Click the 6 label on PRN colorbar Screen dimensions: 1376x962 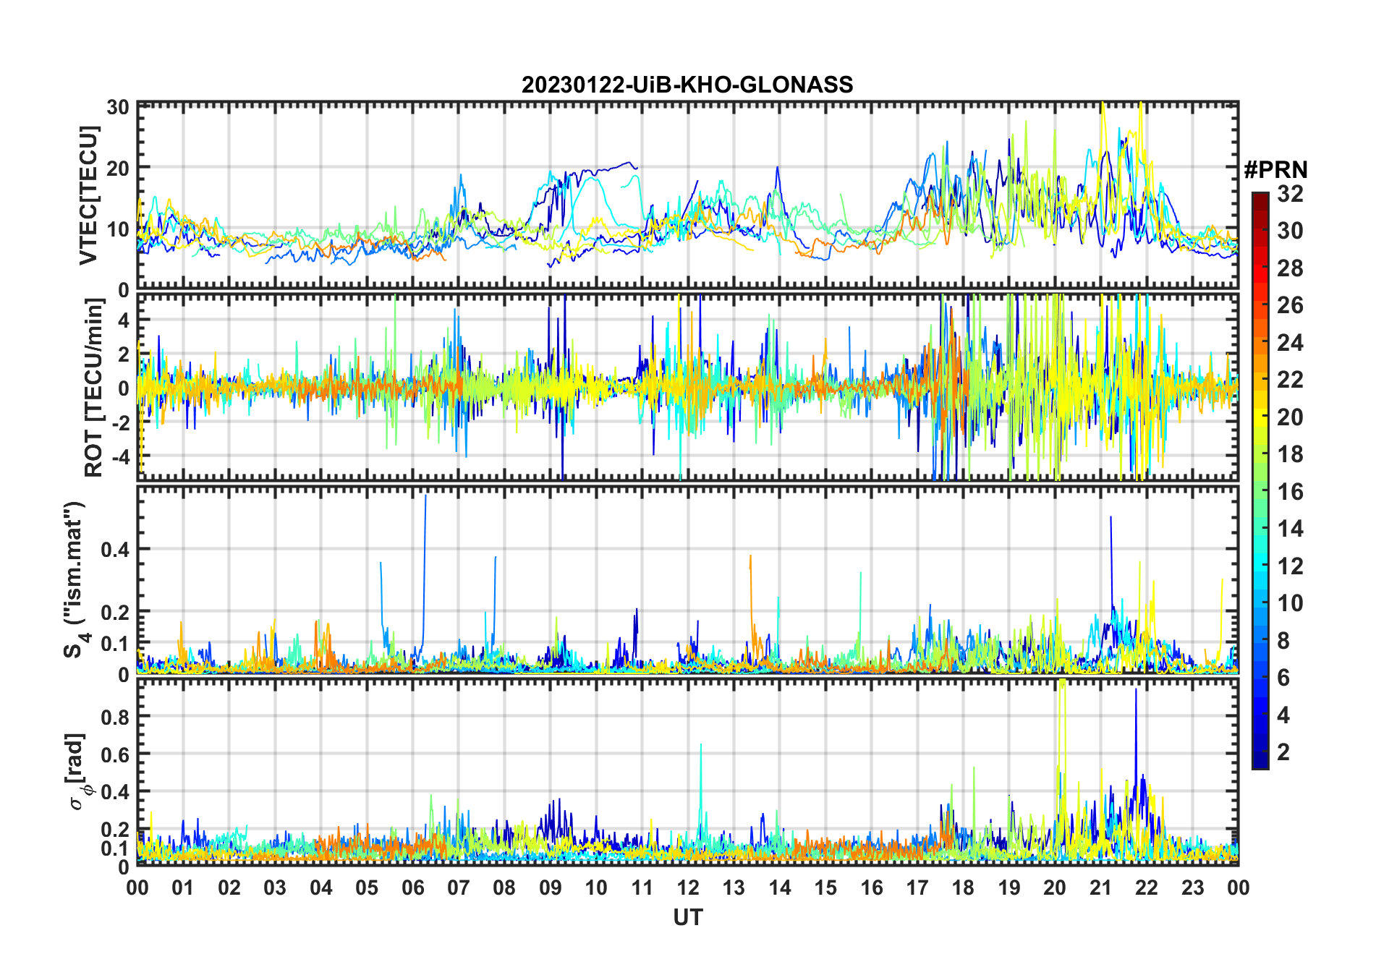1283,678
